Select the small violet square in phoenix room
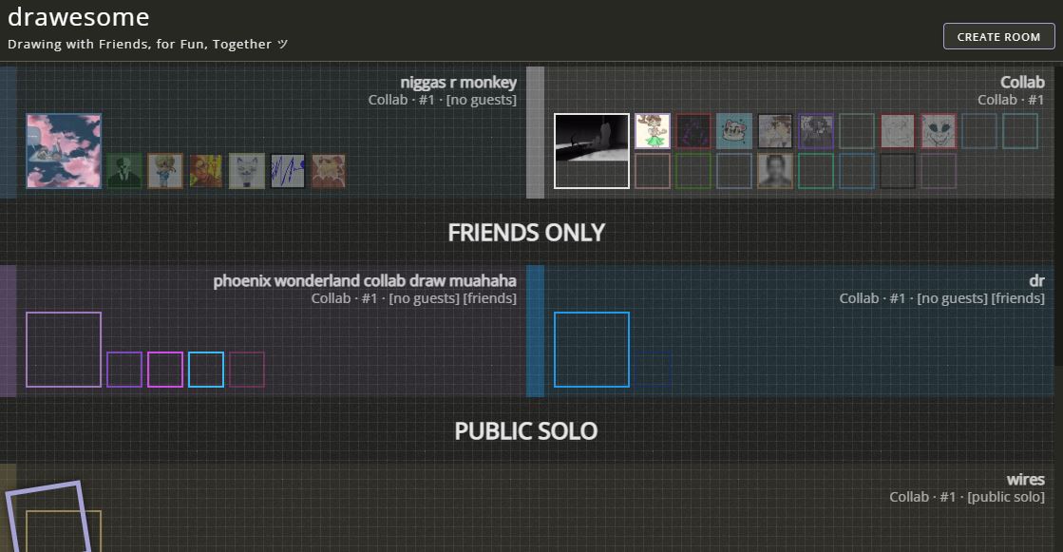1063x552 pixels. click(124, 369)
